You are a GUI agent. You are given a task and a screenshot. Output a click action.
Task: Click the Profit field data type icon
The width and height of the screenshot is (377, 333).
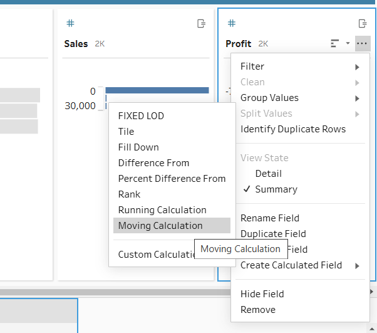[x=231, y=23]
